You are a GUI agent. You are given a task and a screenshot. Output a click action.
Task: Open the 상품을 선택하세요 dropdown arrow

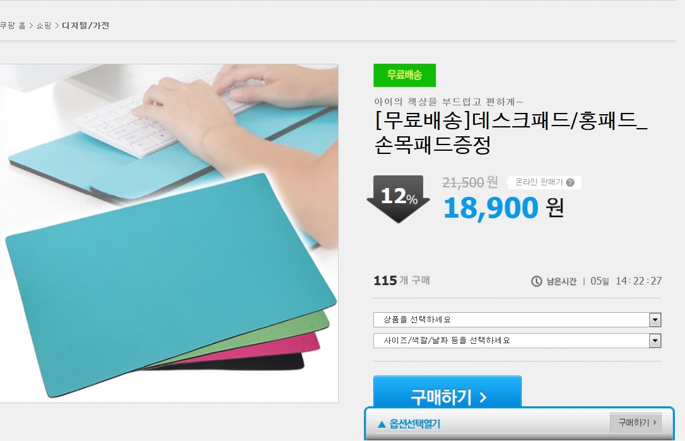click(655, 320)
